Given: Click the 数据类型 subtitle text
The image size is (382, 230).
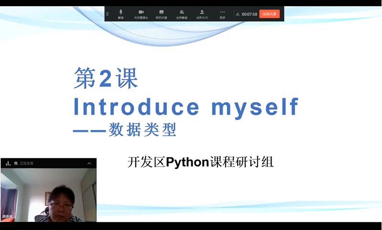Looking at the screenshot, I should click(142, 130).
